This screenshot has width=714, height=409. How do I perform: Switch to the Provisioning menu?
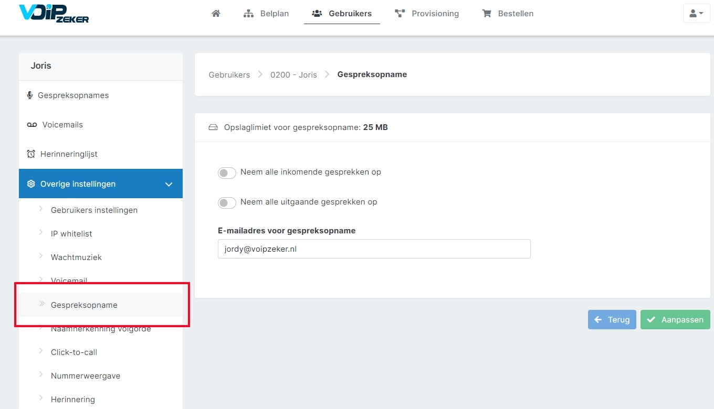click(427, 14)
